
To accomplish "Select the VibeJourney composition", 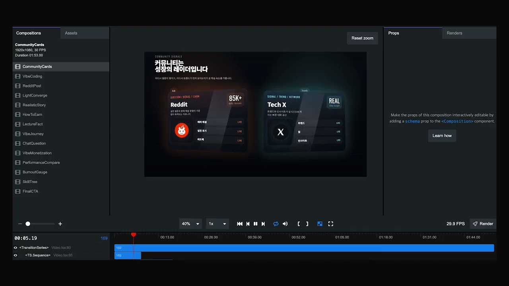I will tap(61, 134).
